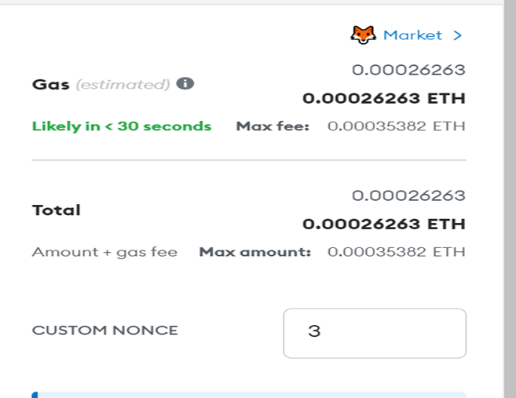The height and width of the screenshot is (398, 516).
Task: Click the MetaMask fox icon
Action: tap(364, 35)
